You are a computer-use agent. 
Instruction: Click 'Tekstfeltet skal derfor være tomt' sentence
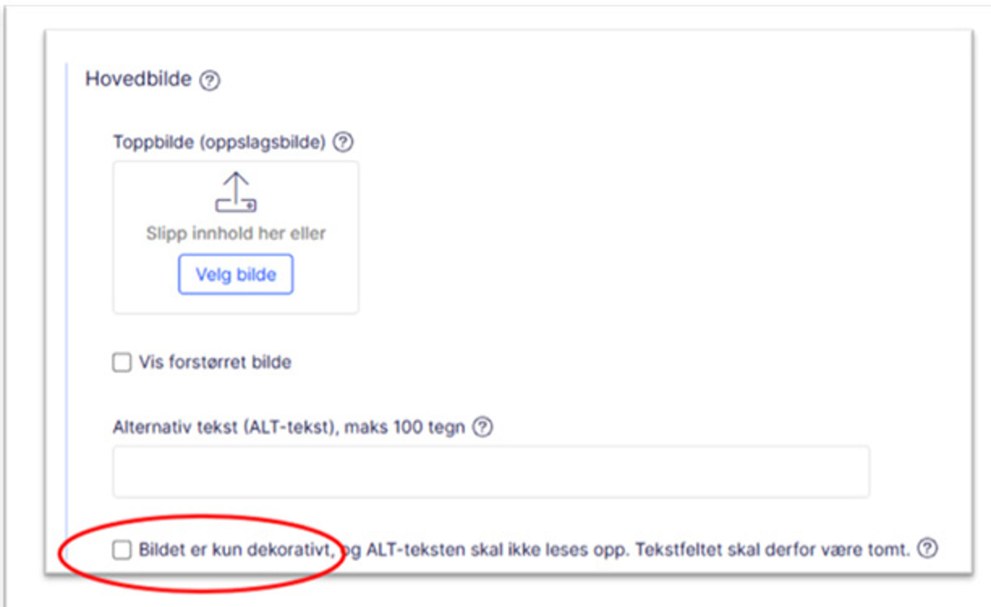[x=772, y=549]
